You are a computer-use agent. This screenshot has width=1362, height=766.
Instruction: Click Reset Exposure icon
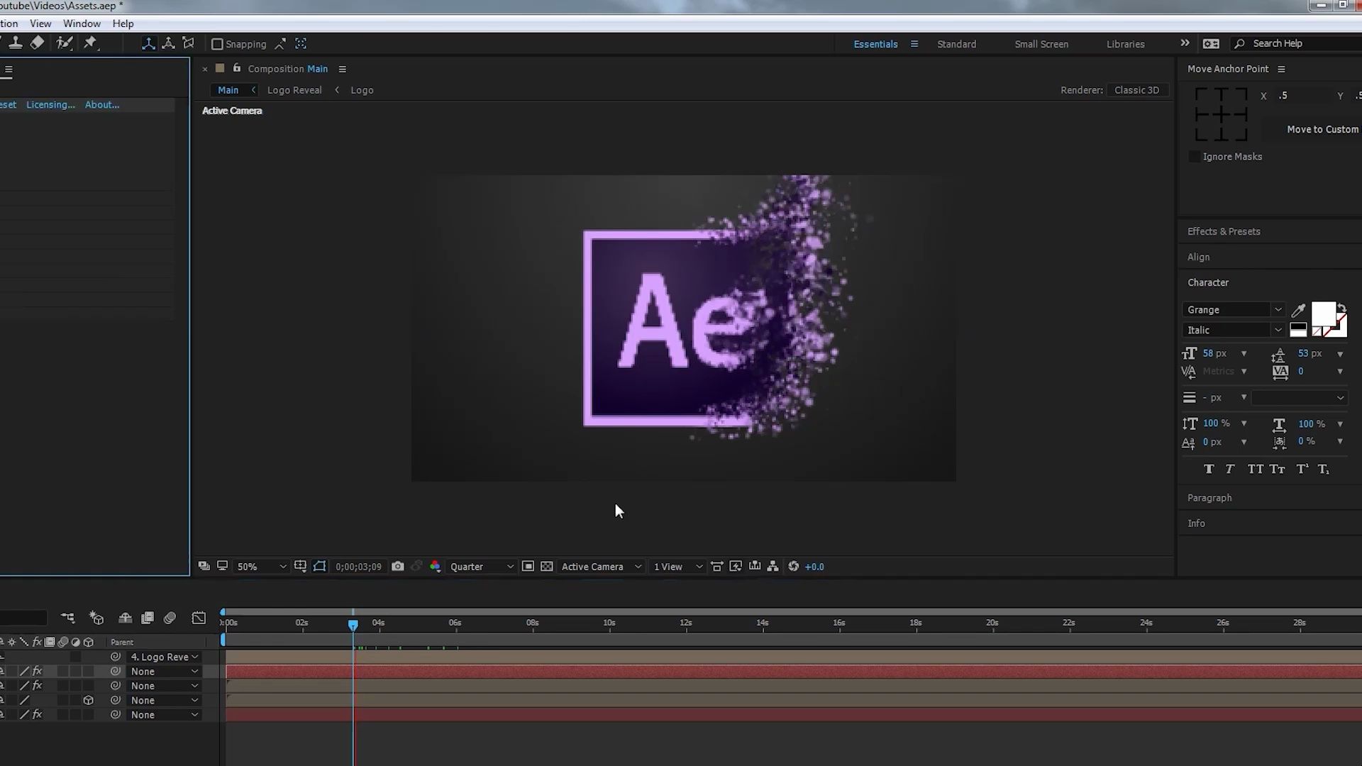click(x=793, y=566)
